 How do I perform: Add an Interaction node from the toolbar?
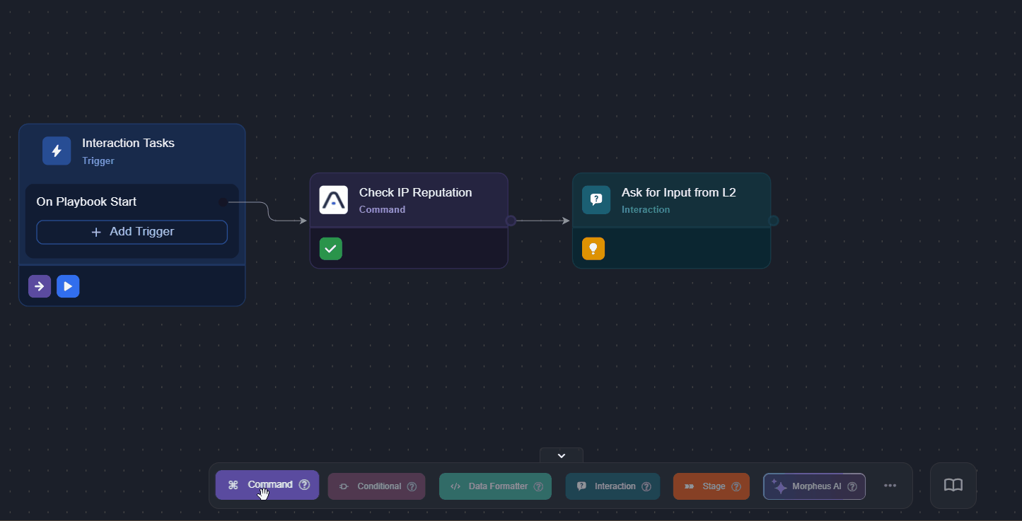tap(612, 486)
